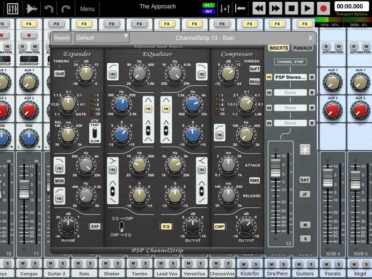Click the compressor ATTACK knob
The image size is (372, 279).
tap(228, 165)
